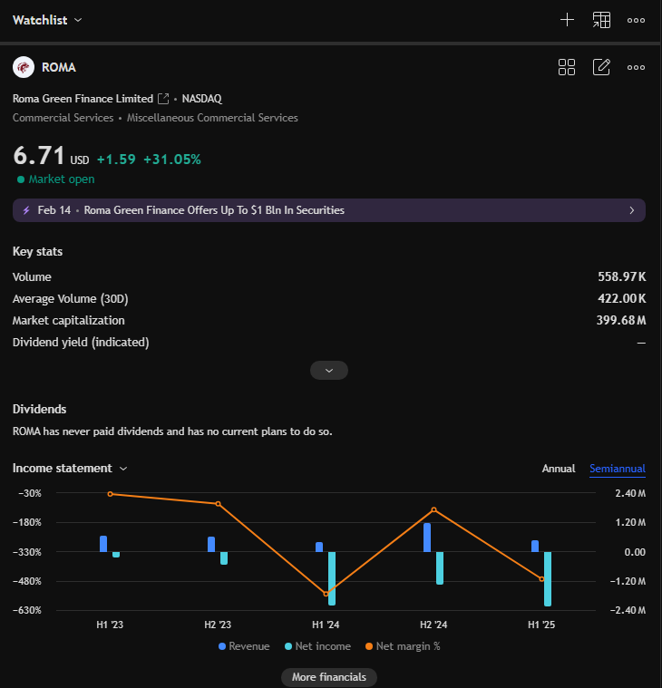Click the H2 '24 revenue bar
662x688 pixels.
pos(427,538)
